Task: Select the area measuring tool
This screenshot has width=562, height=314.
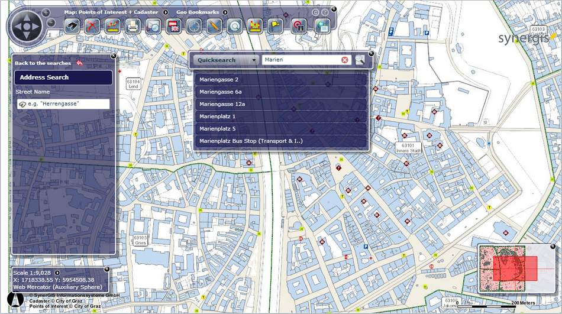Action: (255, 27)
